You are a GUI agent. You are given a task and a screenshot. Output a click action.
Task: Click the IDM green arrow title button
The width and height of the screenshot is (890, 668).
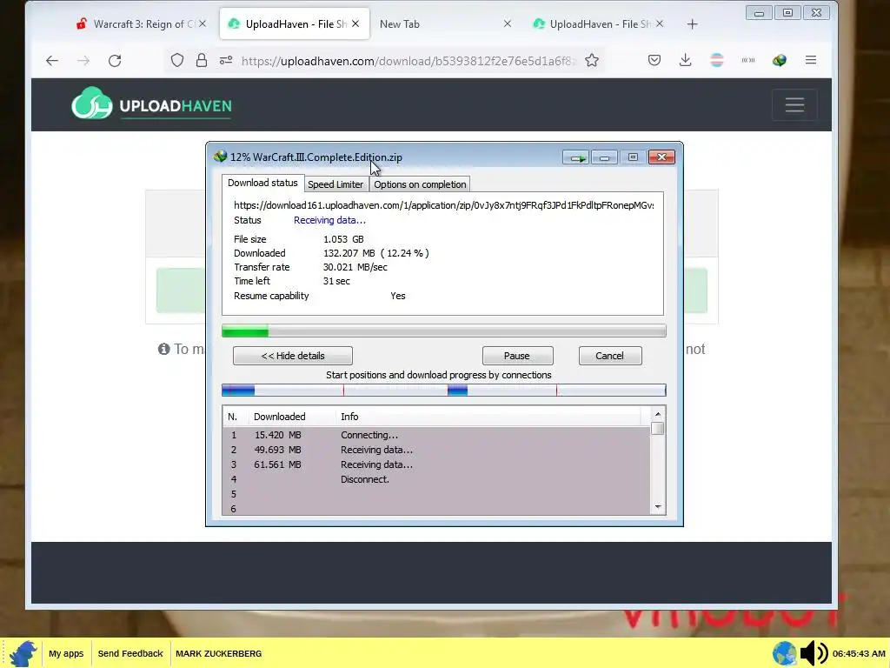pos(577,157)
